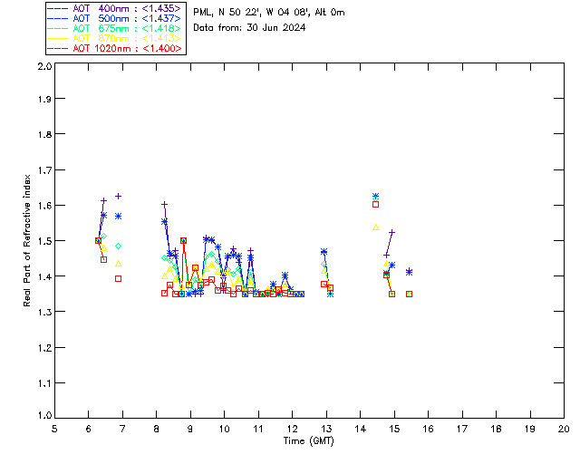Click the y-axis tick label 1.1

[44, 383]
